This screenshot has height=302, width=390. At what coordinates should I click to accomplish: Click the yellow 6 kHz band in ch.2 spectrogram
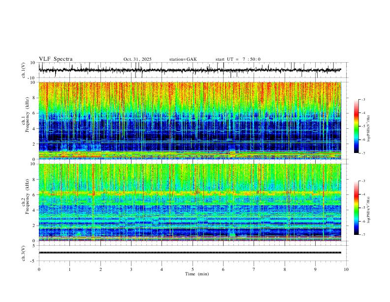click(190, 193)
